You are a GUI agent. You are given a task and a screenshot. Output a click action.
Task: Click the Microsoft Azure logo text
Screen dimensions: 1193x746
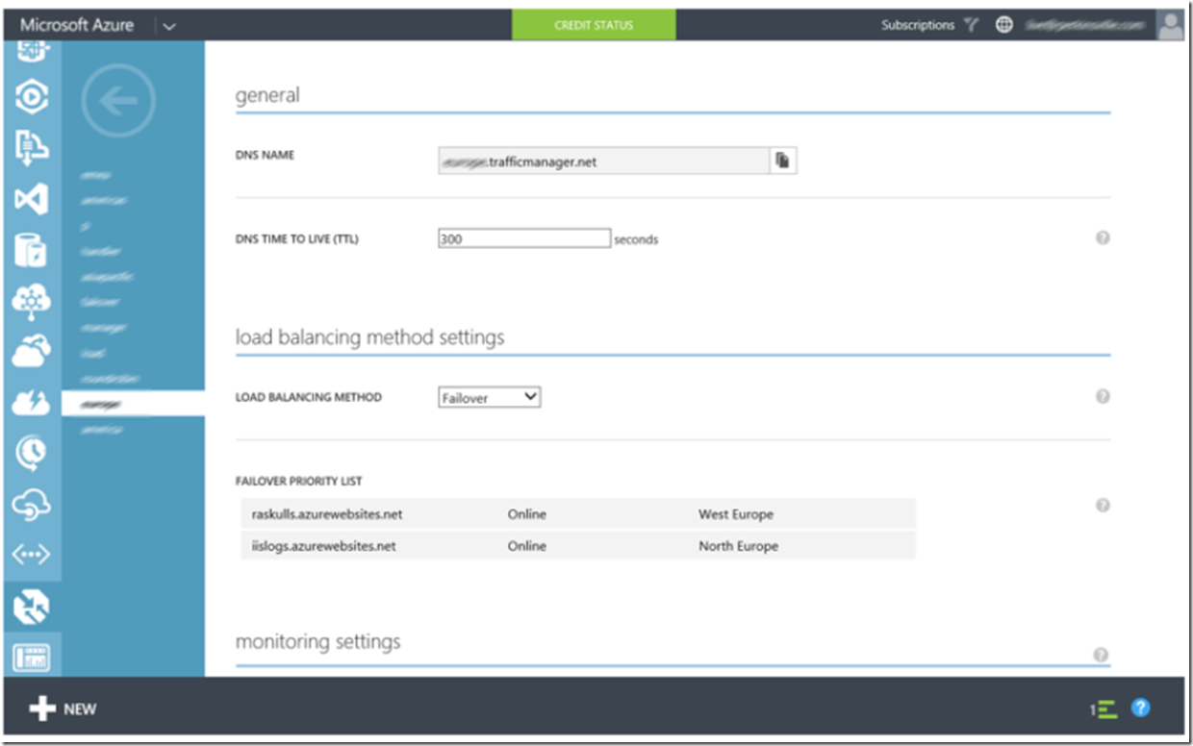tap(77, 25)
